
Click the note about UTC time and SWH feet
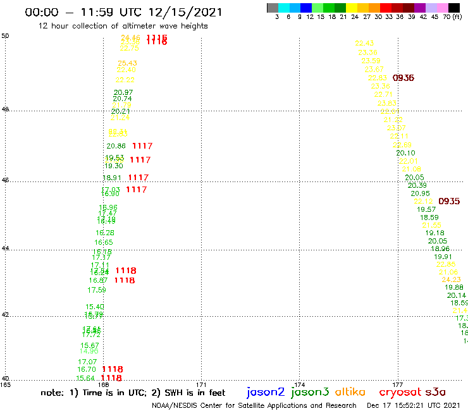click(133, 393)
